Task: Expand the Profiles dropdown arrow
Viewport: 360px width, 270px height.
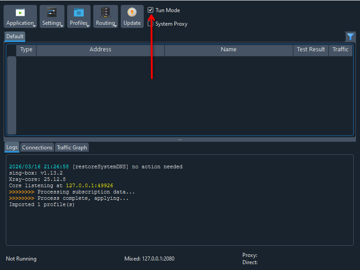Action: click(88, 26)
